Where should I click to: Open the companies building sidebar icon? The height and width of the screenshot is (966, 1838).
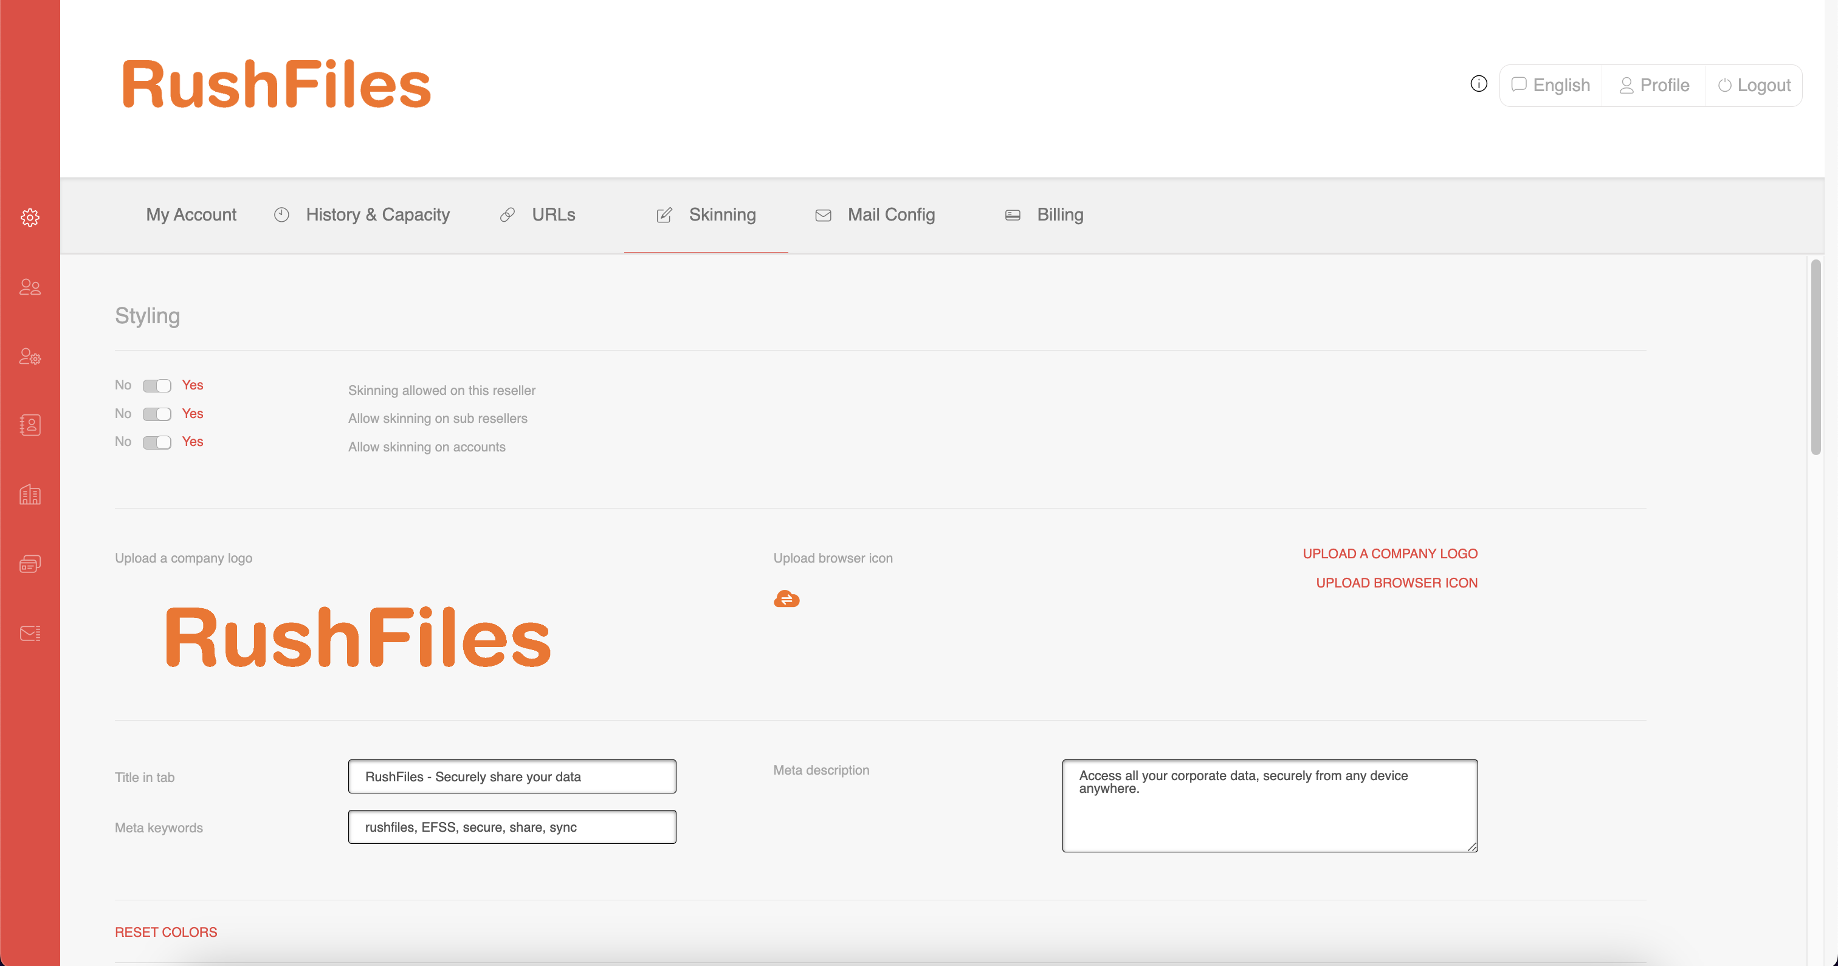(x=30, y=495)
